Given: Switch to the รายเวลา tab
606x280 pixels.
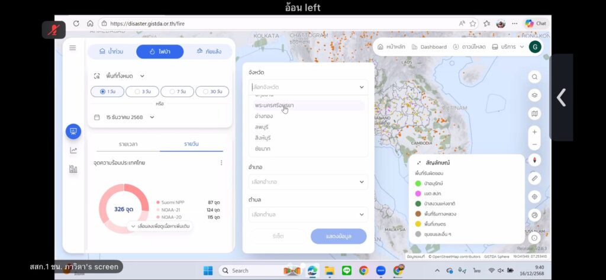Looking at the screenshot, I should click(128, 144).
